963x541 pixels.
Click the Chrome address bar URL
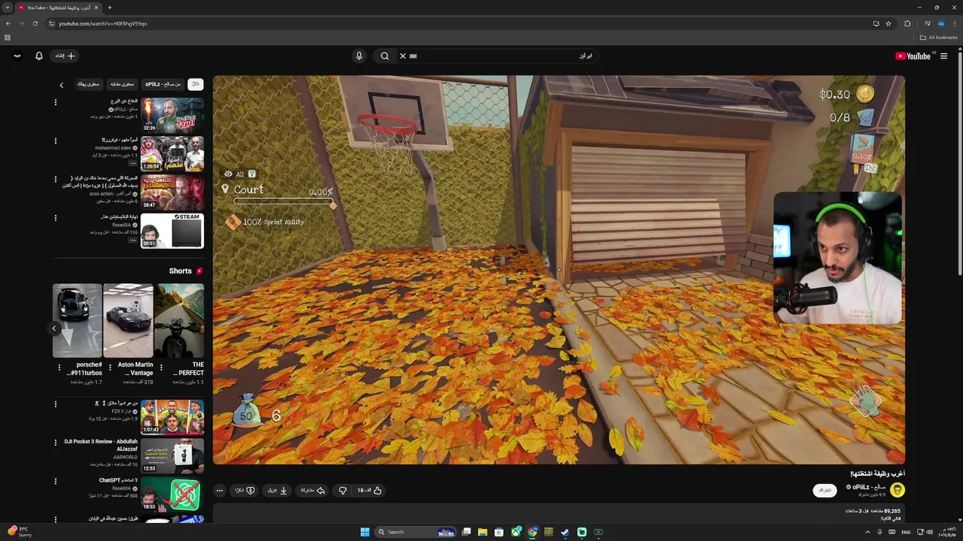[103, 23]
